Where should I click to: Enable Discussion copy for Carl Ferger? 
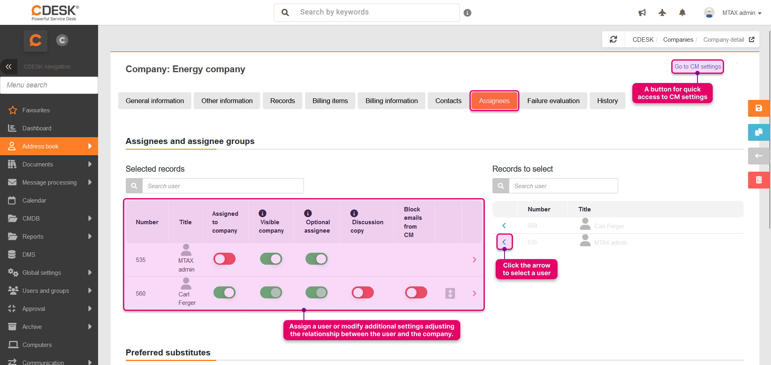363,293
